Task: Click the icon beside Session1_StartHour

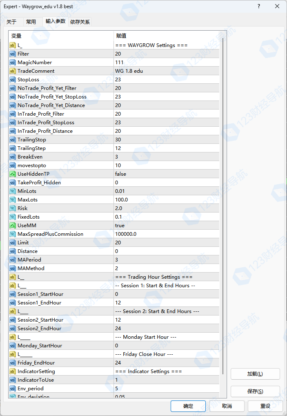Action: [13, 294]
